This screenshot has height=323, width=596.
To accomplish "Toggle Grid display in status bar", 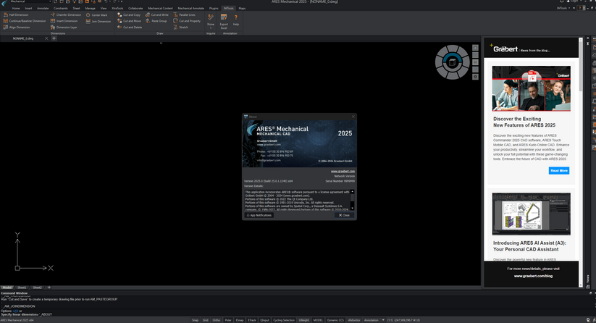I will [x=206, y=320].
